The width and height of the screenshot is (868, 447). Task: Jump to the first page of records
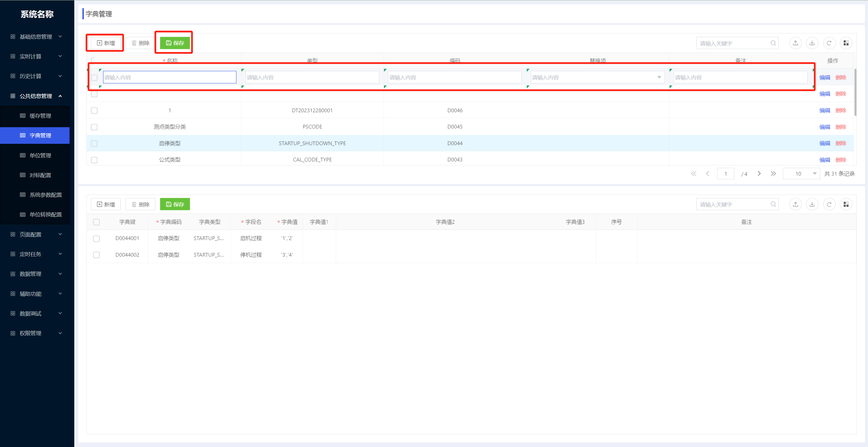point(694,174)
